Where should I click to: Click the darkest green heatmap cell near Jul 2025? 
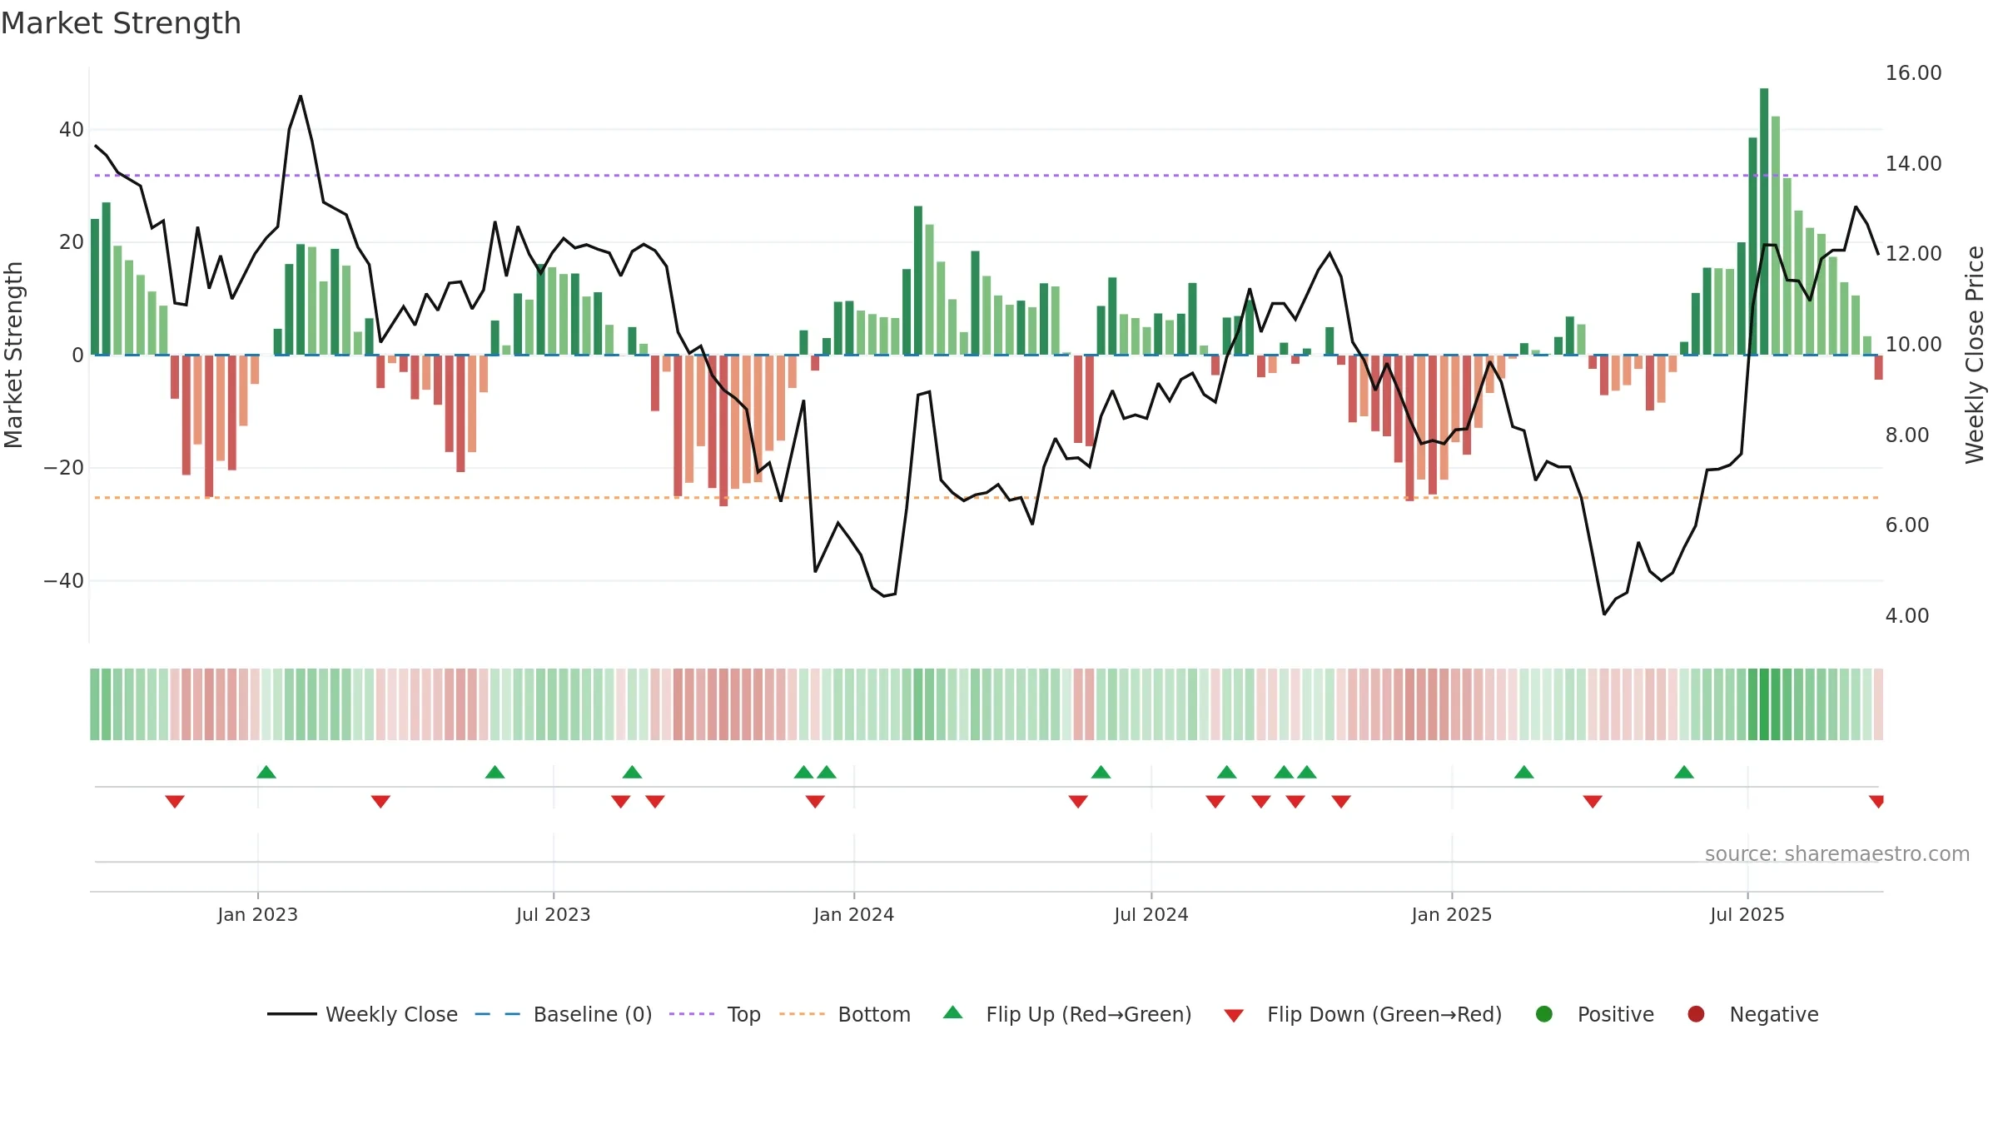click(x=1764, y=704)
